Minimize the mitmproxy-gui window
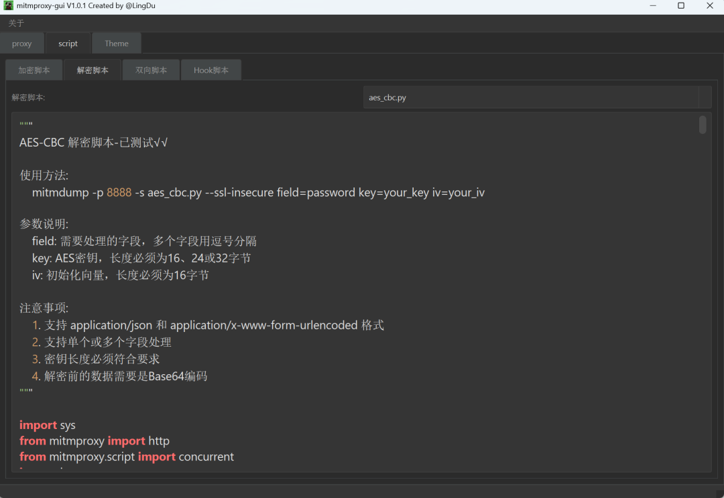 (x=653, y=5)
